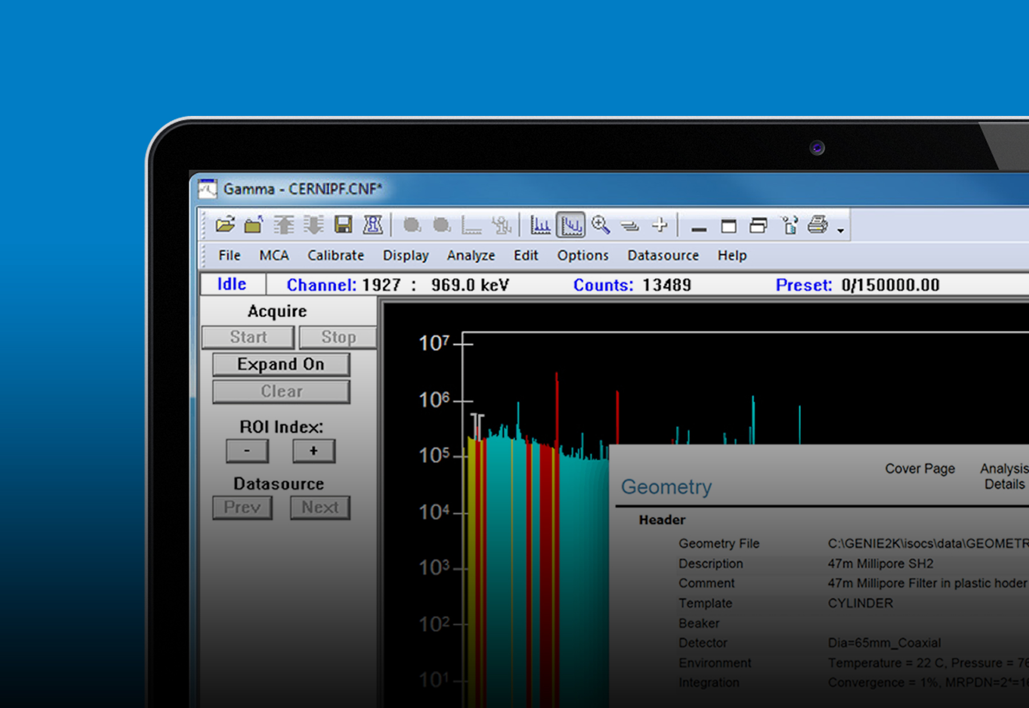The height and width of the screenshot is (708, 1029).
Task: Click the cascade windows toolbar icon
Action: pyautogui.click(x=758, y=226)
